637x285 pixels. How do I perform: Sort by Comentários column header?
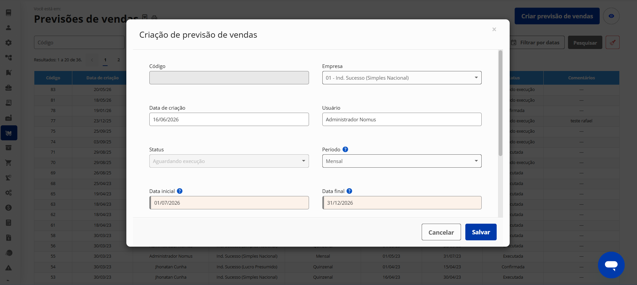(x=581, y=78)
